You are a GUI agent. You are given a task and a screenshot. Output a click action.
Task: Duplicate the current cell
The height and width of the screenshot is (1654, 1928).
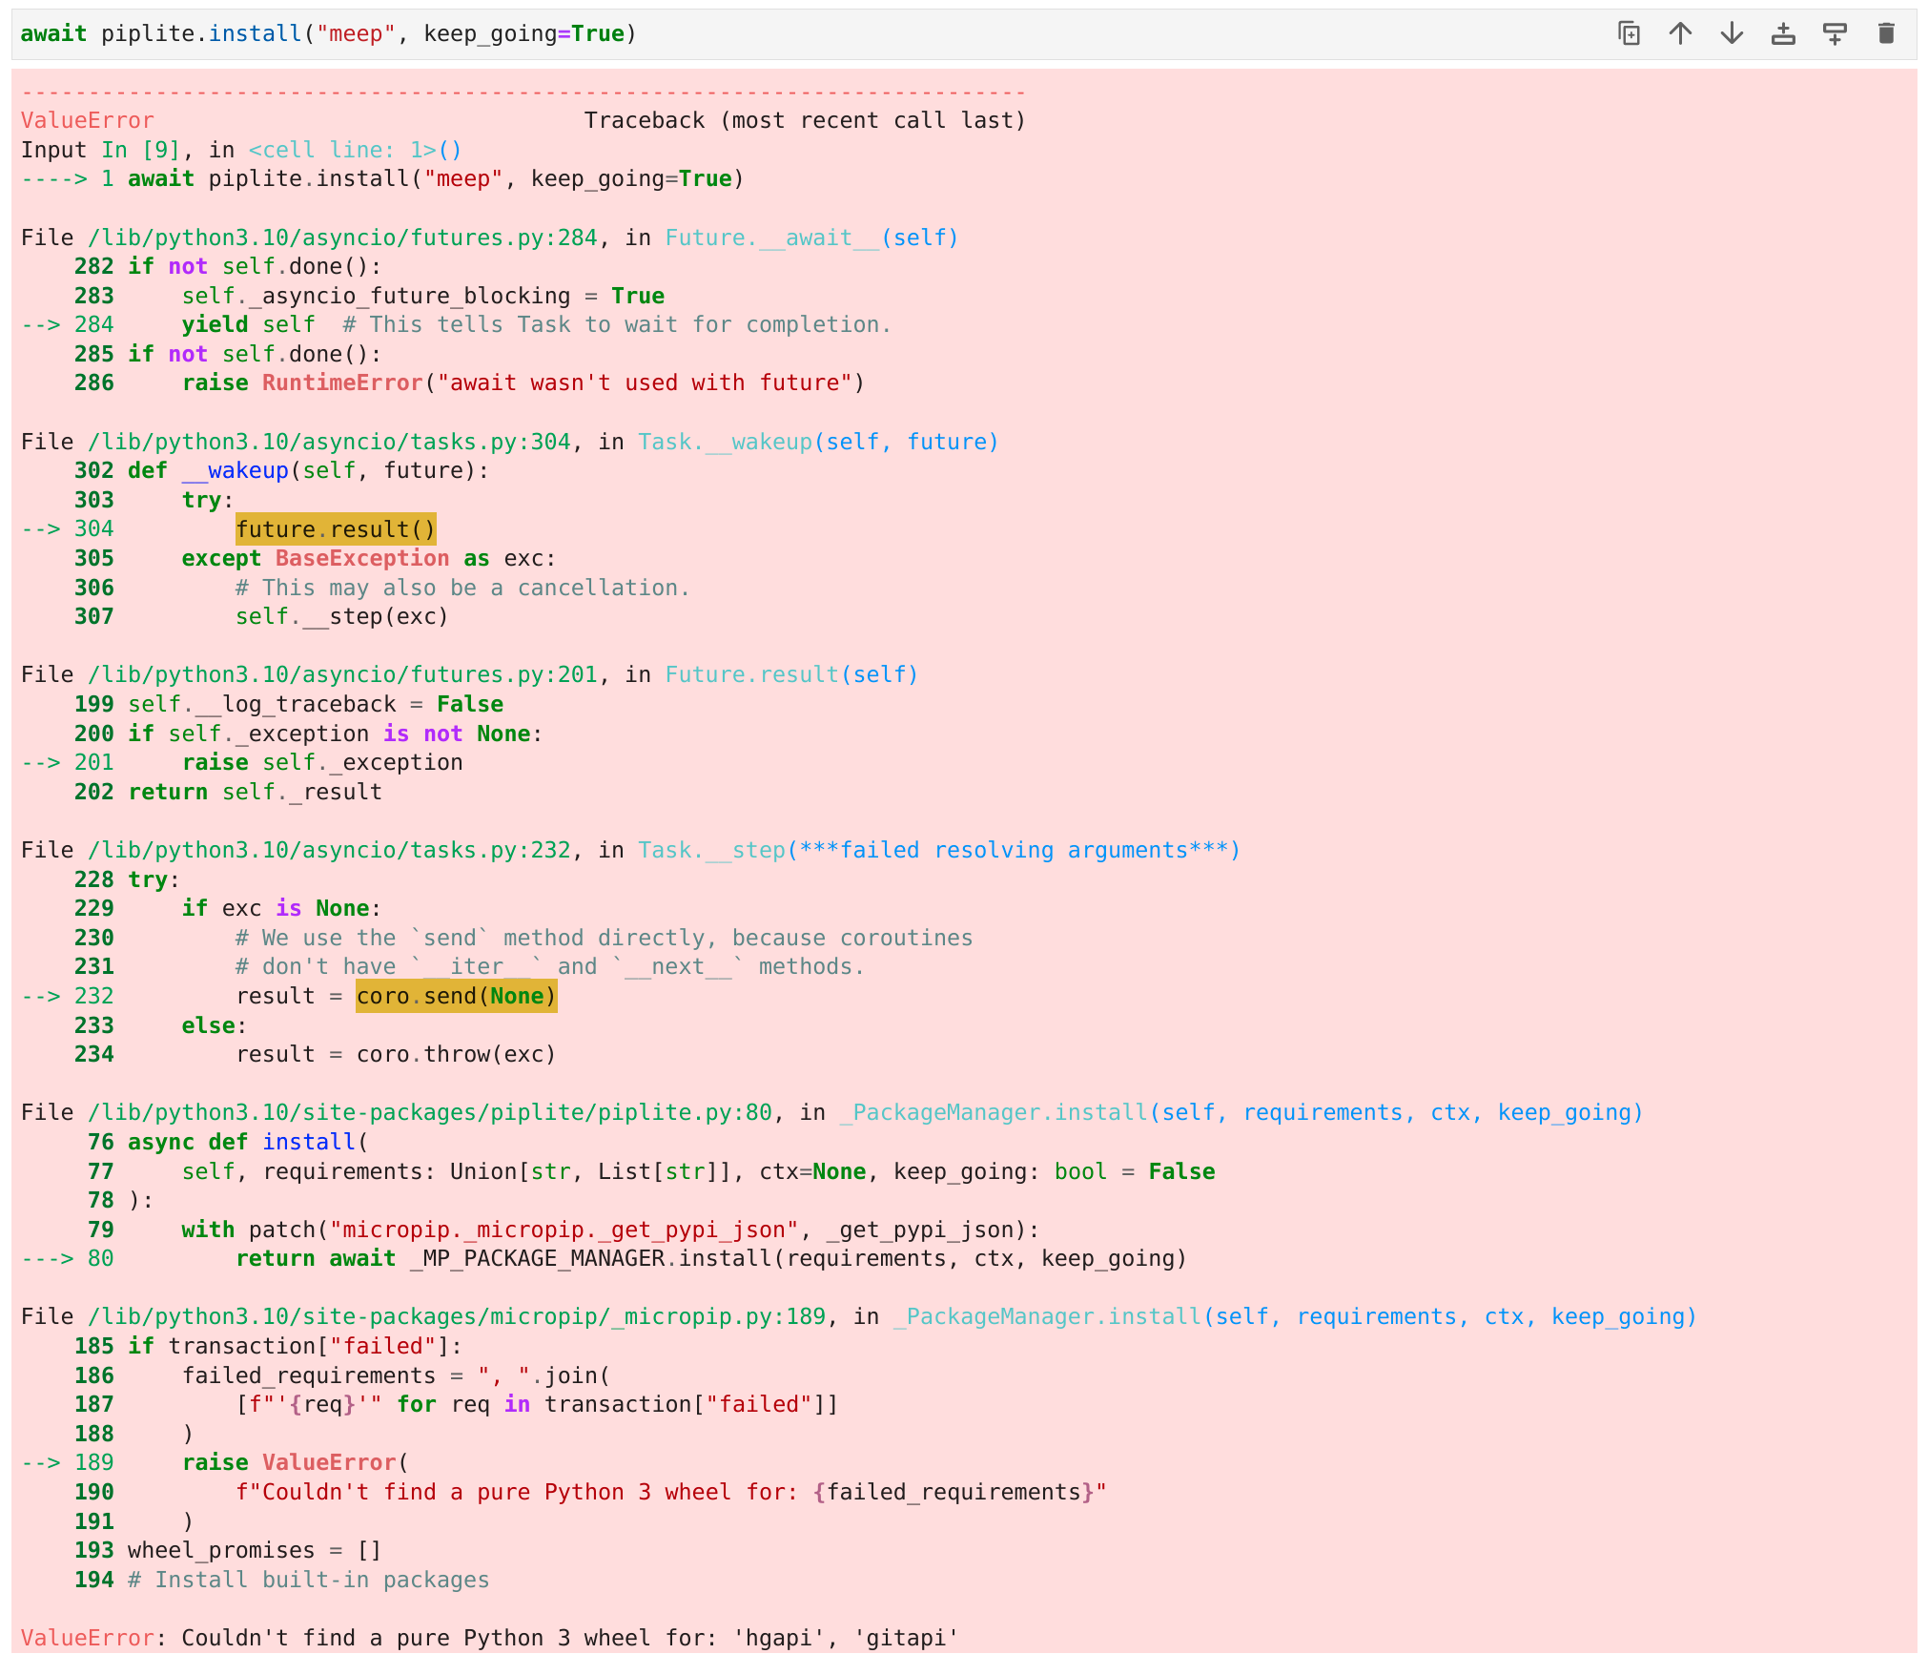pyautogui.click(x=1631, y=33)
